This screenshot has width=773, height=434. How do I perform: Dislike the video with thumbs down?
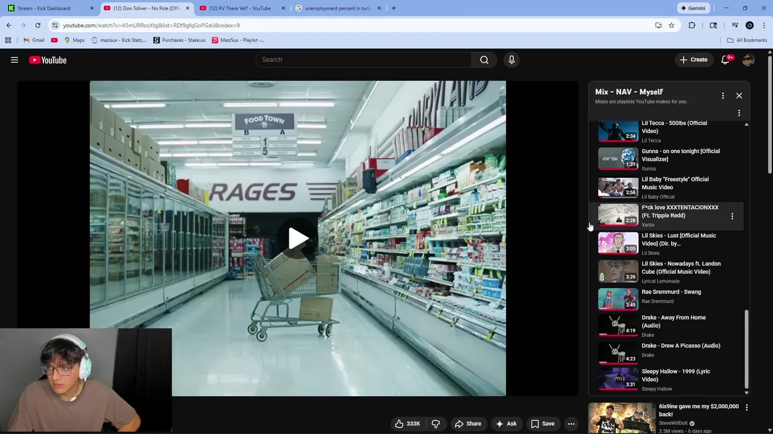435,424
